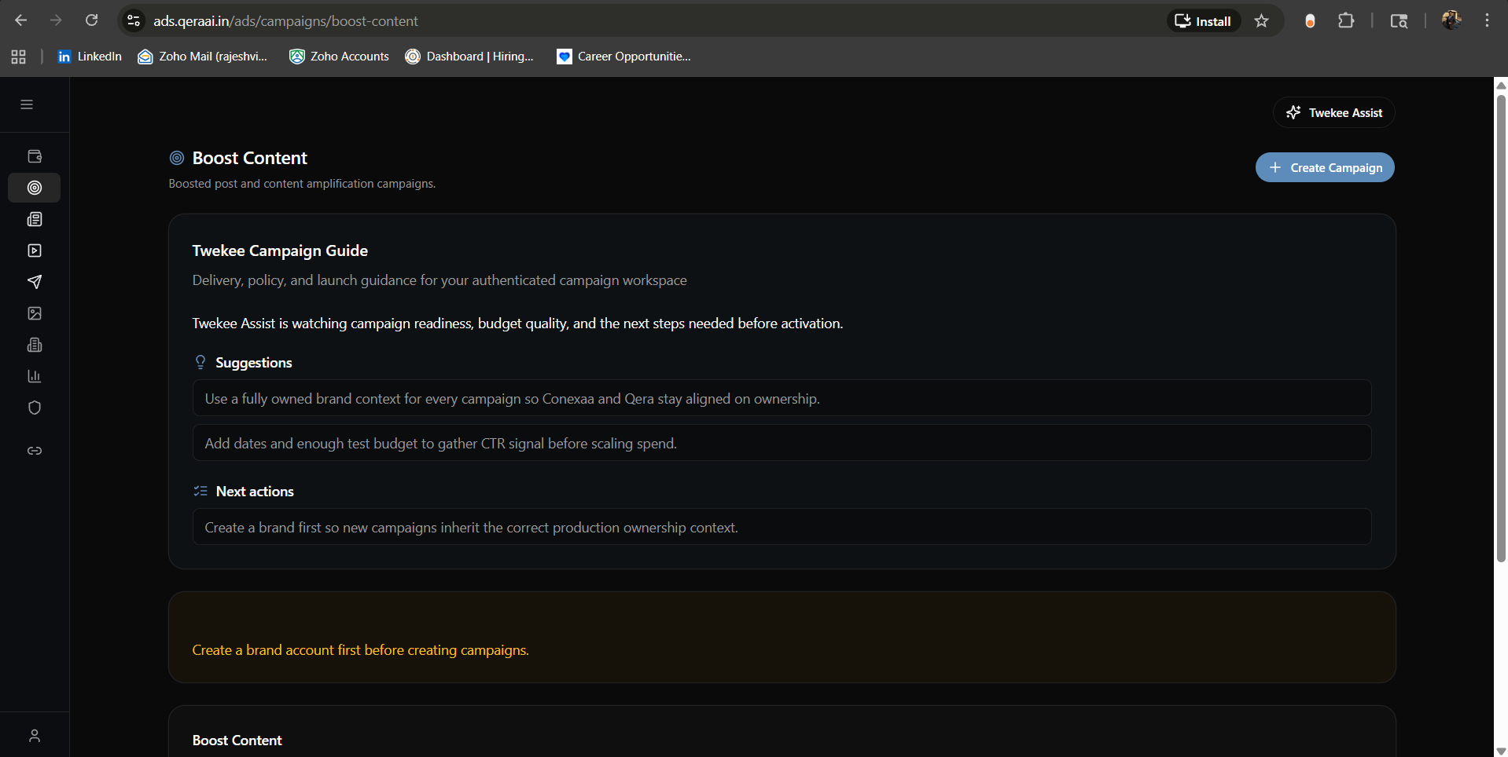Click the Create Campaign button

[1325, 167]
